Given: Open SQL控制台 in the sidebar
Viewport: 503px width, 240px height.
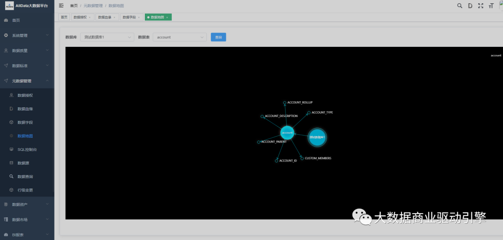Looking at the screenshot, I should click(x=27, y=149).
